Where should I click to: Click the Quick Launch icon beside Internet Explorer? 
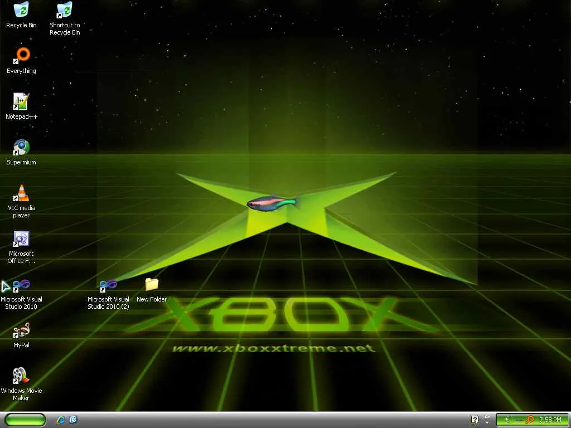(x=73, y=420)
